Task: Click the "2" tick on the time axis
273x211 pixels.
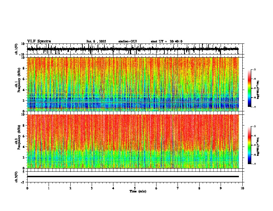Action: (70, 188)
